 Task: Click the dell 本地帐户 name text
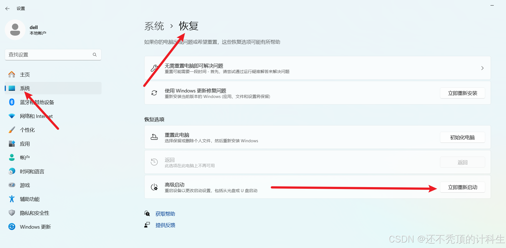(x=38, y=30)
